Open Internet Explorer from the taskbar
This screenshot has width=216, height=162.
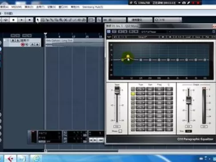coord(36,158)
